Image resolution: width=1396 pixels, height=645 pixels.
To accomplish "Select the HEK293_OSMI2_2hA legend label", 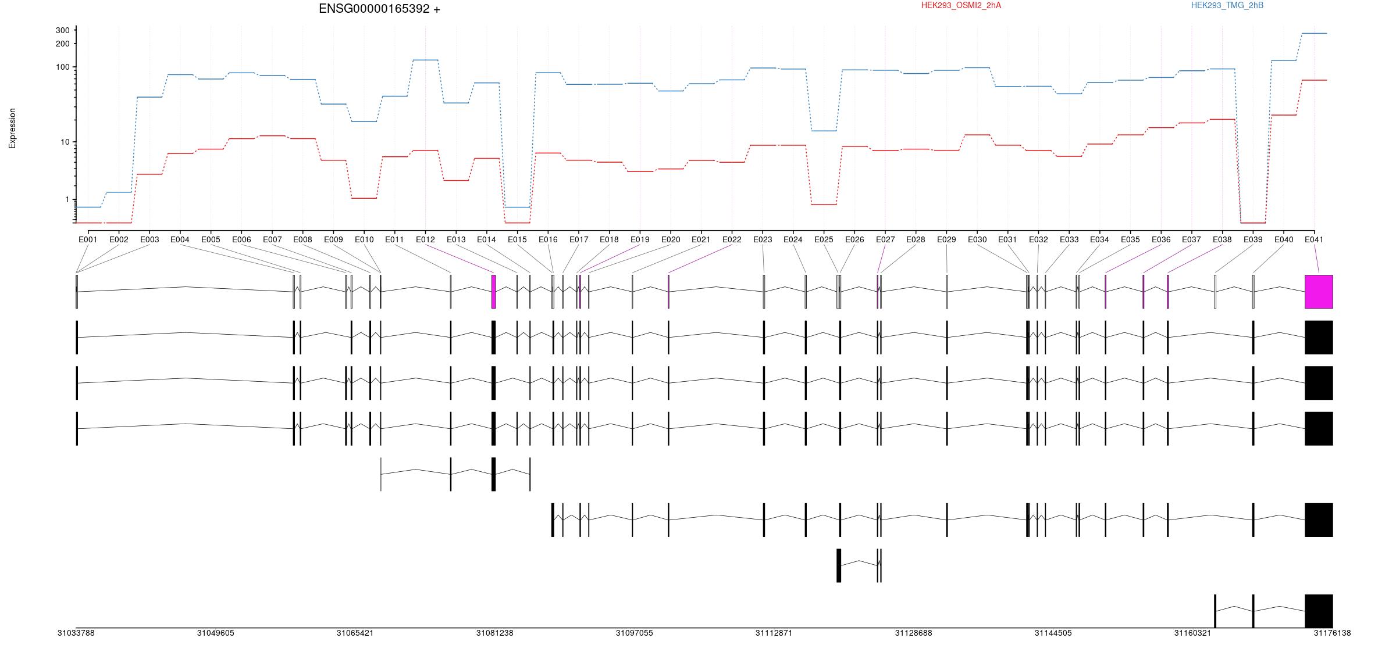I will (961, 5).
